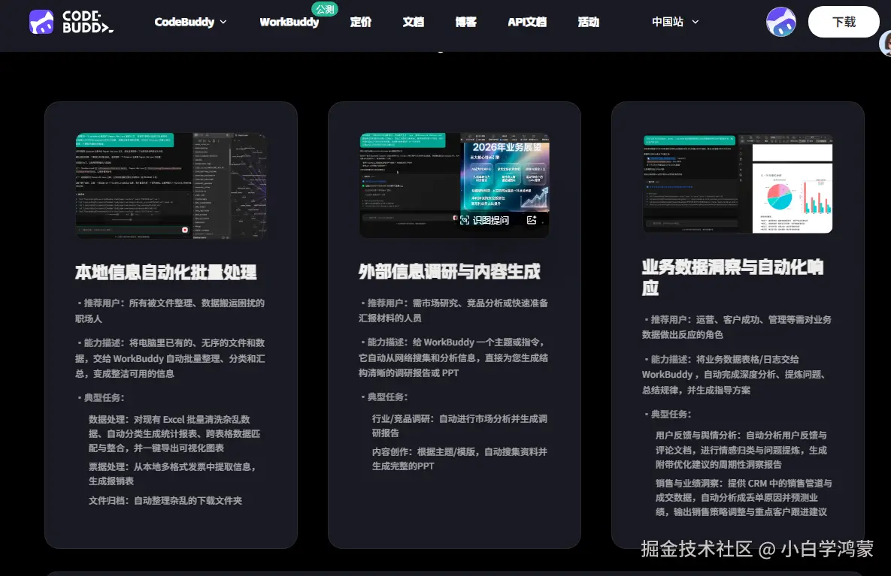Open the API文档 nav item
Screen dimensions: 891x576
click(x=527, y=23)
